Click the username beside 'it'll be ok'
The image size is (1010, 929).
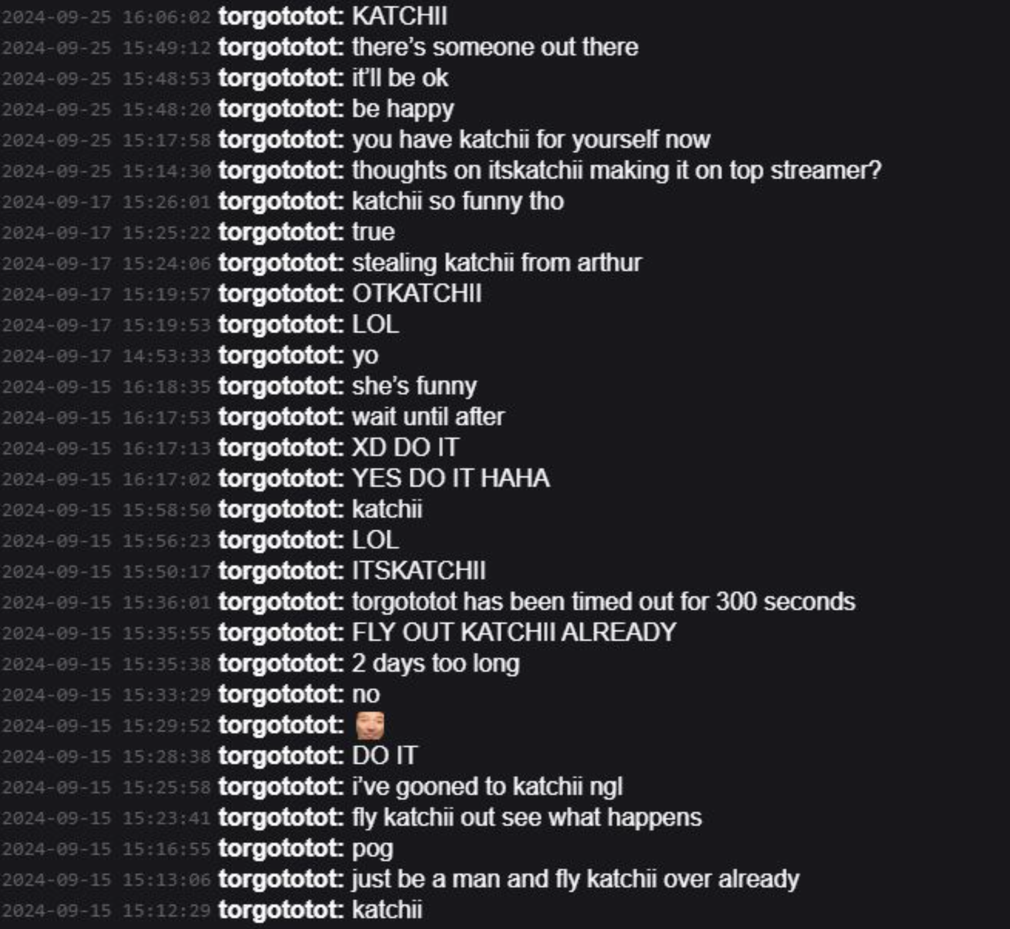[281, 78]
